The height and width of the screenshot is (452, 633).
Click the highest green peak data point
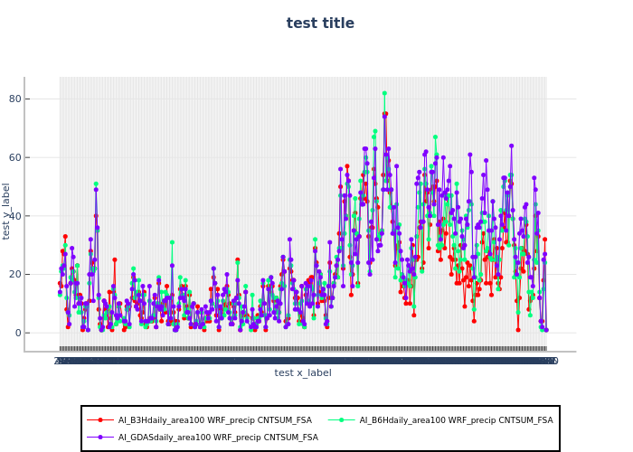384,93
